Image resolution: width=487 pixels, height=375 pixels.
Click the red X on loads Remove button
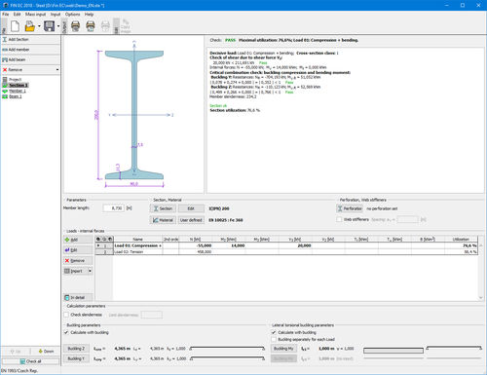67,260
